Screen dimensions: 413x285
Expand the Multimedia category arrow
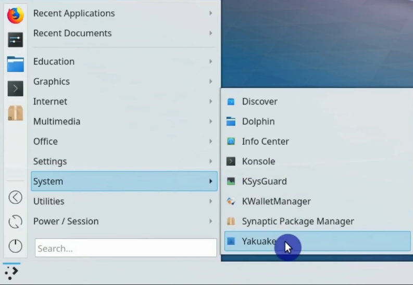click(211, 121)
